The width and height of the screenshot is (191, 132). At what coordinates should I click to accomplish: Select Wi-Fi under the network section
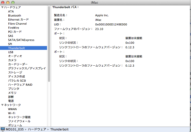click(11, 113)
